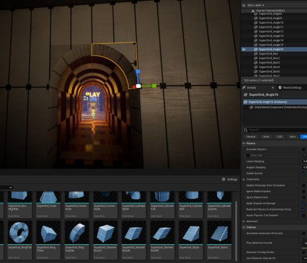The height and width of the screenshot is (263, 307).
Task: Click the green Y-axis gizmo handle
Action: click(154, 86)
